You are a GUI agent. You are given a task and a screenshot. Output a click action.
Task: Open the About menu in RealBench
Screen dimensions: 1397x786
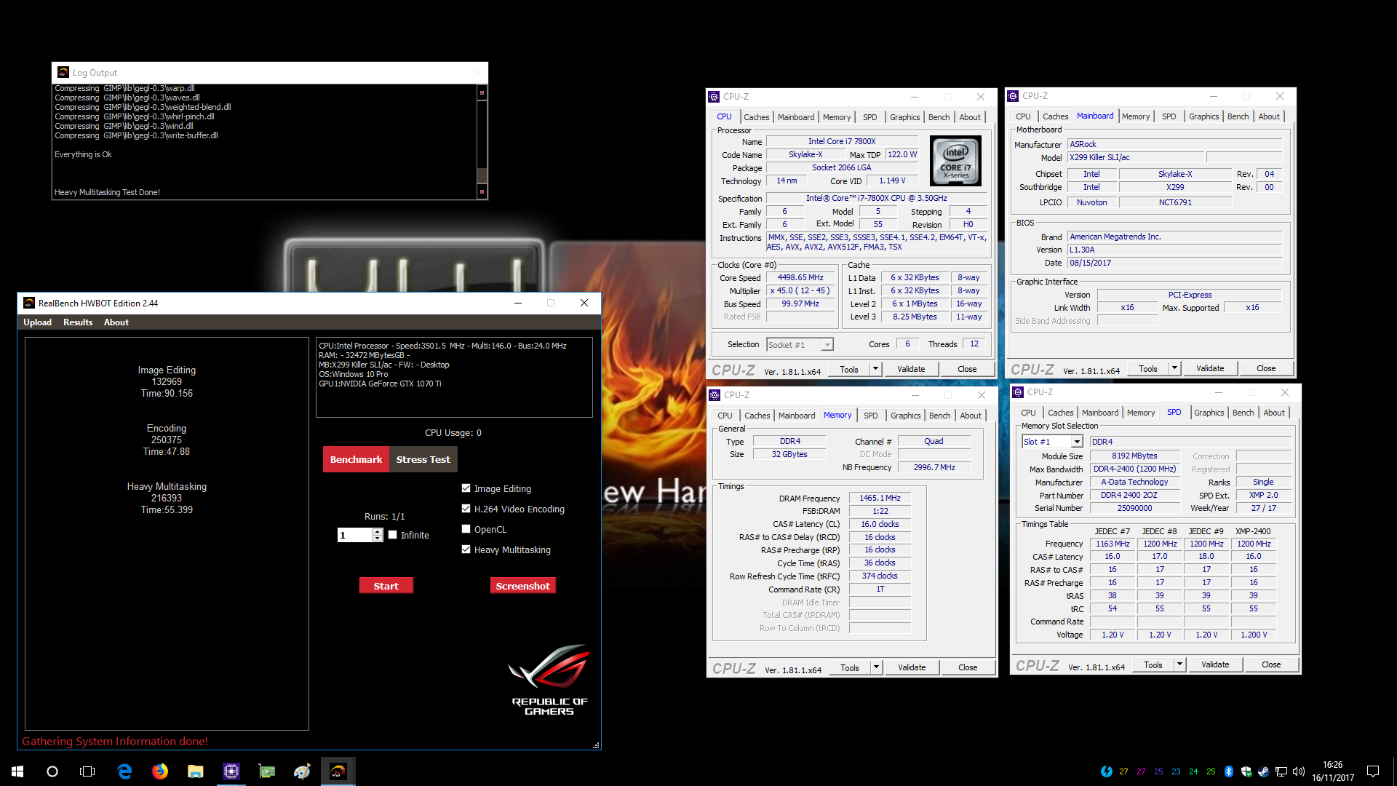pyautogui.click(x=116, y=322)
